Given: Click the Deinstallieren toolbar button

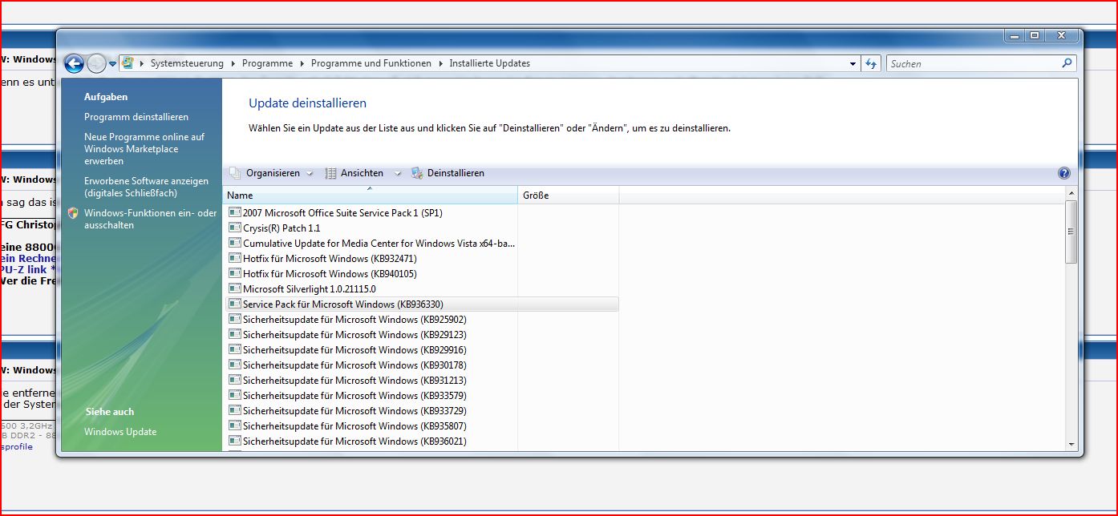Looking at the screenshot, I should [448, 173].
